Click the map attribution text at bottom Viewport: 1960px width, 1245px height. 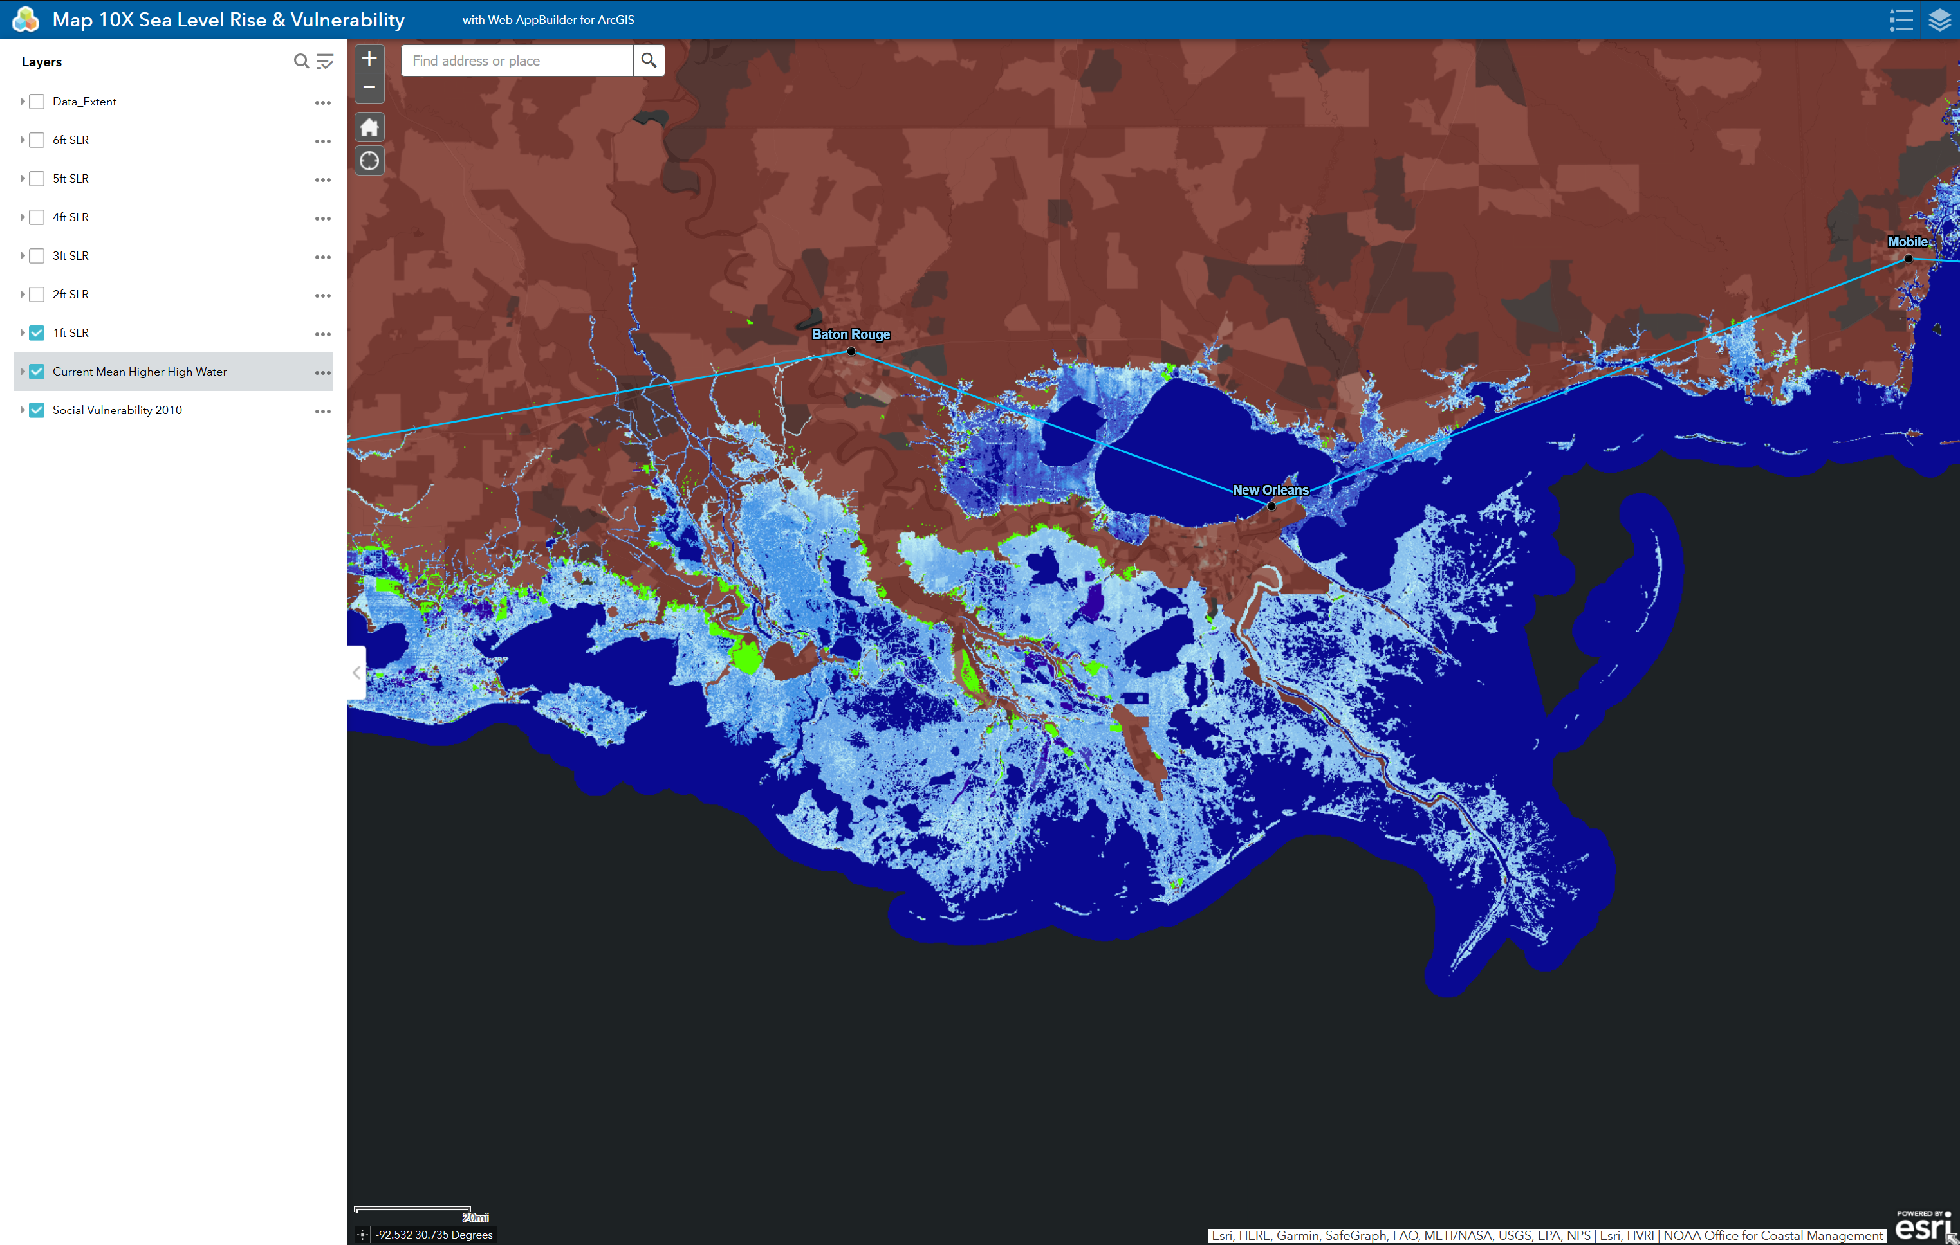tap(1546, 1235)
